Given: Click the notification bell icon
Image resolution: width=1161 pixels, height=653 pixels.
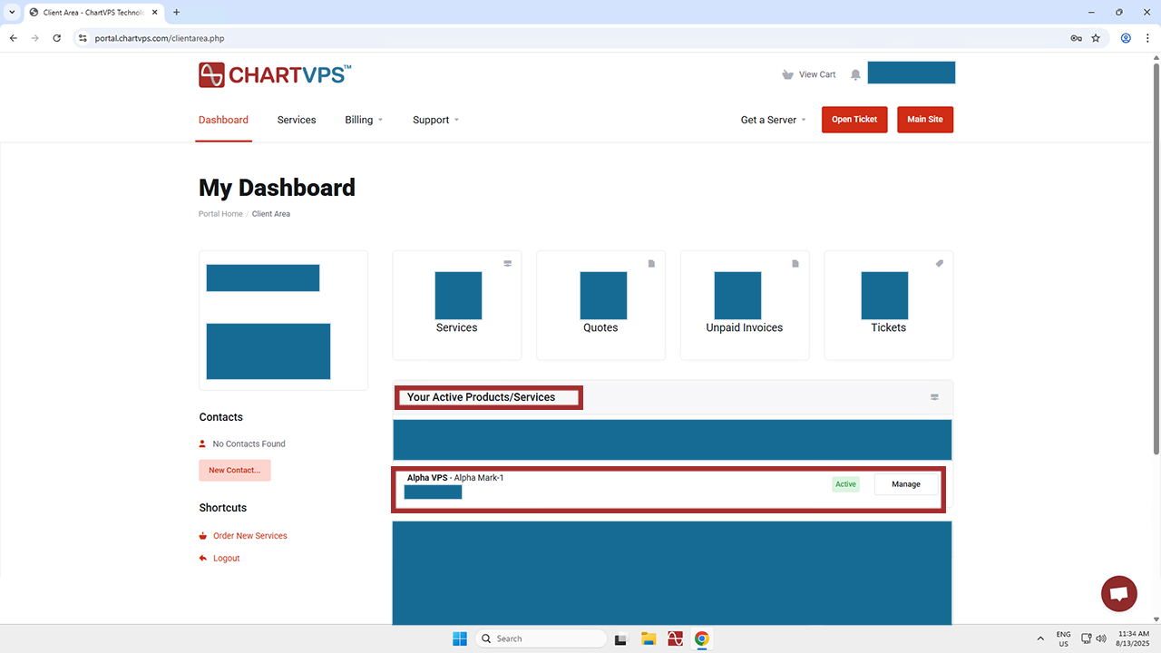Looking at the screenshot, I should [x=855, y=74].
